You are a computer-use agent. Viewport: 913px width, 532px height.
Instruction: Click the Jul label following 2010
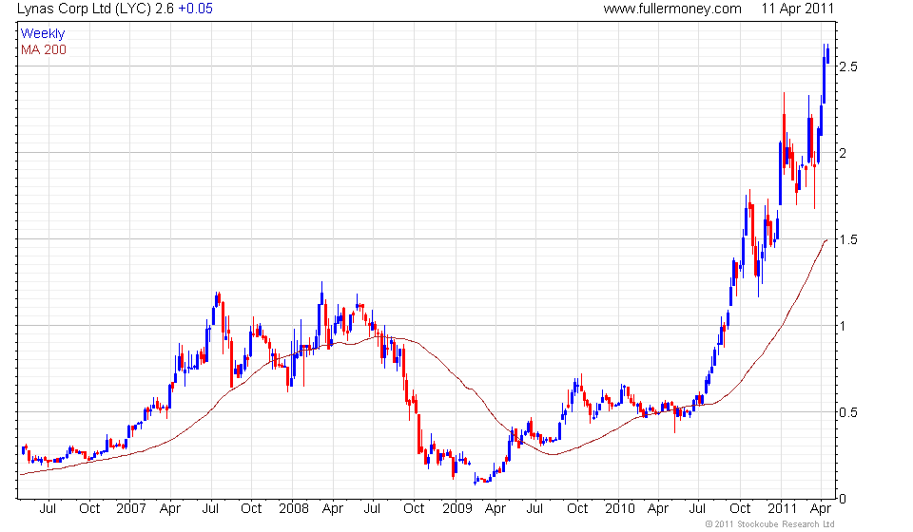coord(697,509)
